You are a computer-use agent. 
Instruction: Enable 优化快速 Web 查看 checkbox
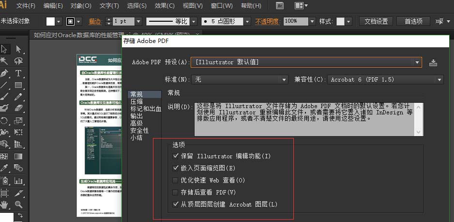tap(175, 180)
